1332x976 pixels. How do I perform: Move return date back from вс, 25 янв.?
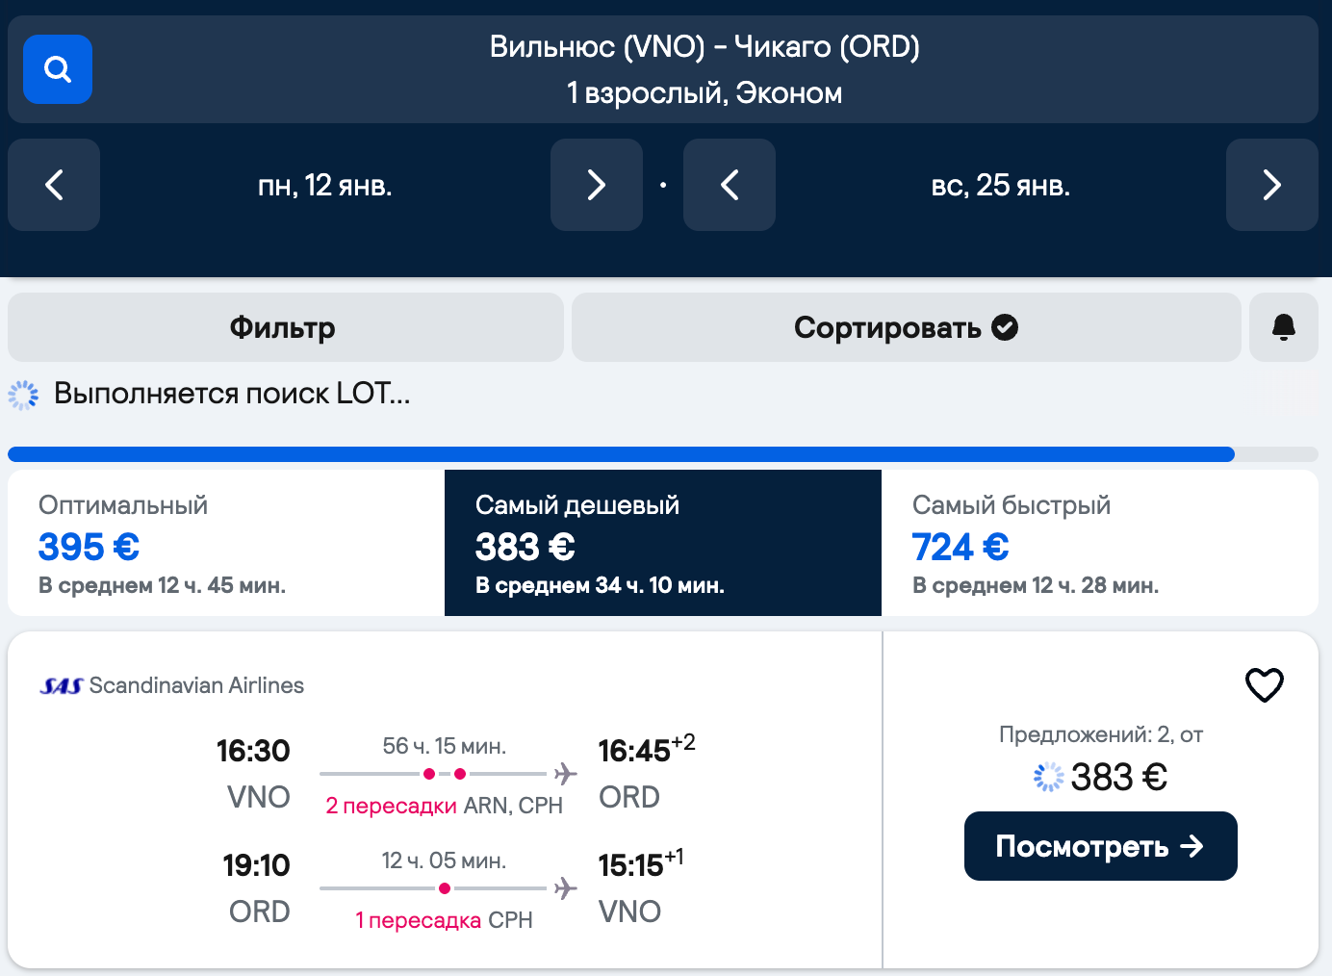[730, 185]
